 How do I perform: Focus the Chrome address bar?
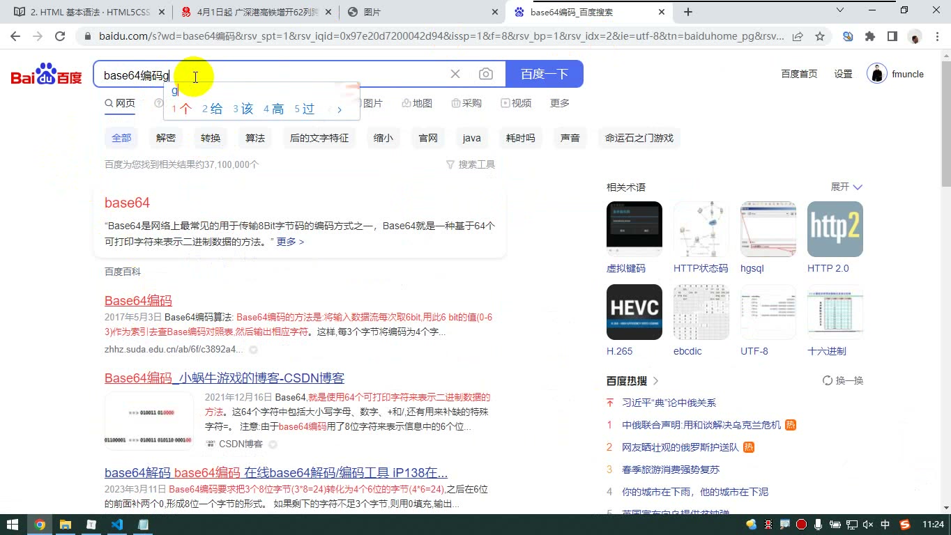(x=441, y=36)
